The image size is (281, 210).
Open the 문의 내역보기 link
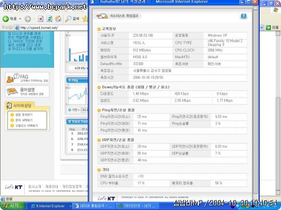24,120
